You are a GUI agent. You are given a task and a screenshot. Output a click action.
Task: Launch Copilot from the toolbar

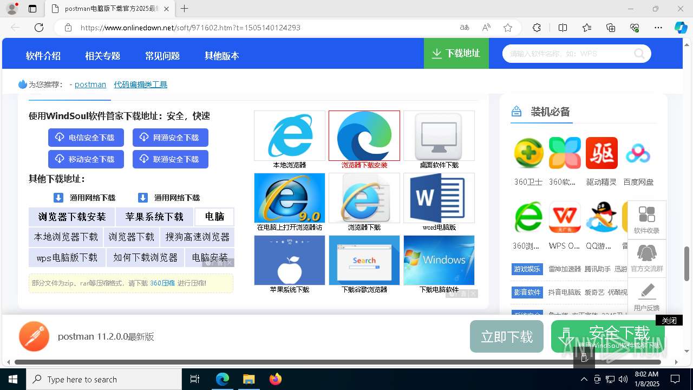681,28
